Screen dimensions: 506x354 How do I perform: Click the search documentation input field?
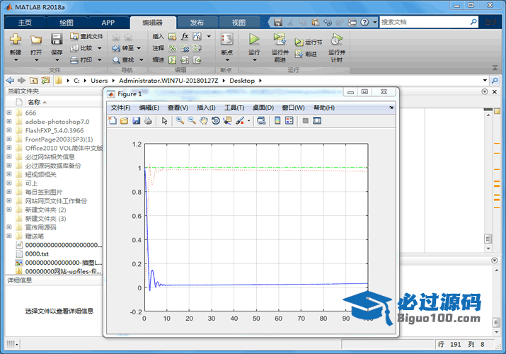(425, 22)
